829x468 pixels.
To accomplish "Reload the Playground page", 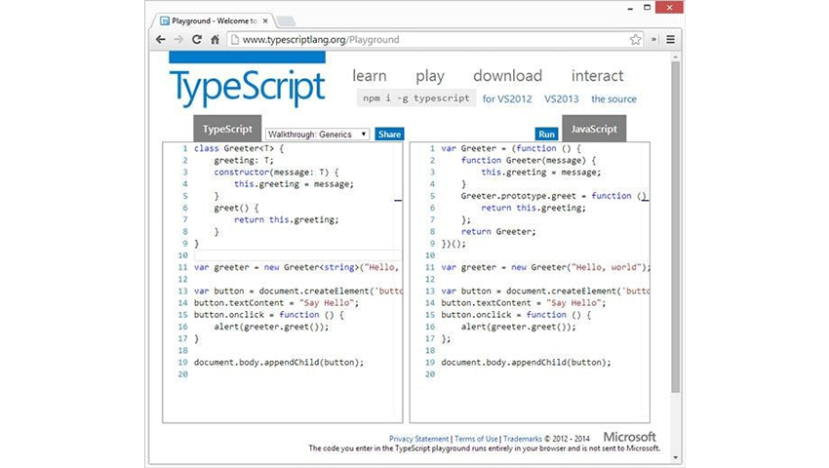I will [x=197, y=40].
